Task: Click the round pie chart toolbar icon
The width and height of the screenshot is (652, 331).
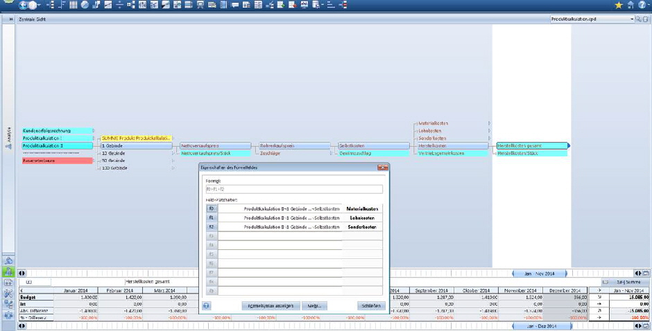Action: click(x=85, y=5)
